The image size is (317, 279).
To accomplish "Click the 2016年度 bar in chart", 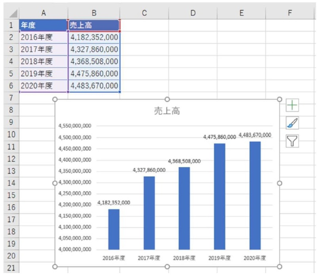I will pos(114,230).
